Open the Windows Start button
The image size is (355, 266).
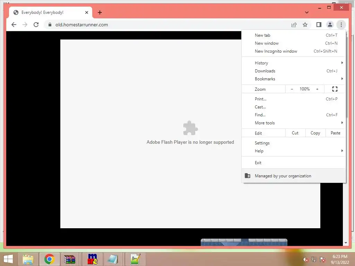pyautogui.click(x=8, y=259)
